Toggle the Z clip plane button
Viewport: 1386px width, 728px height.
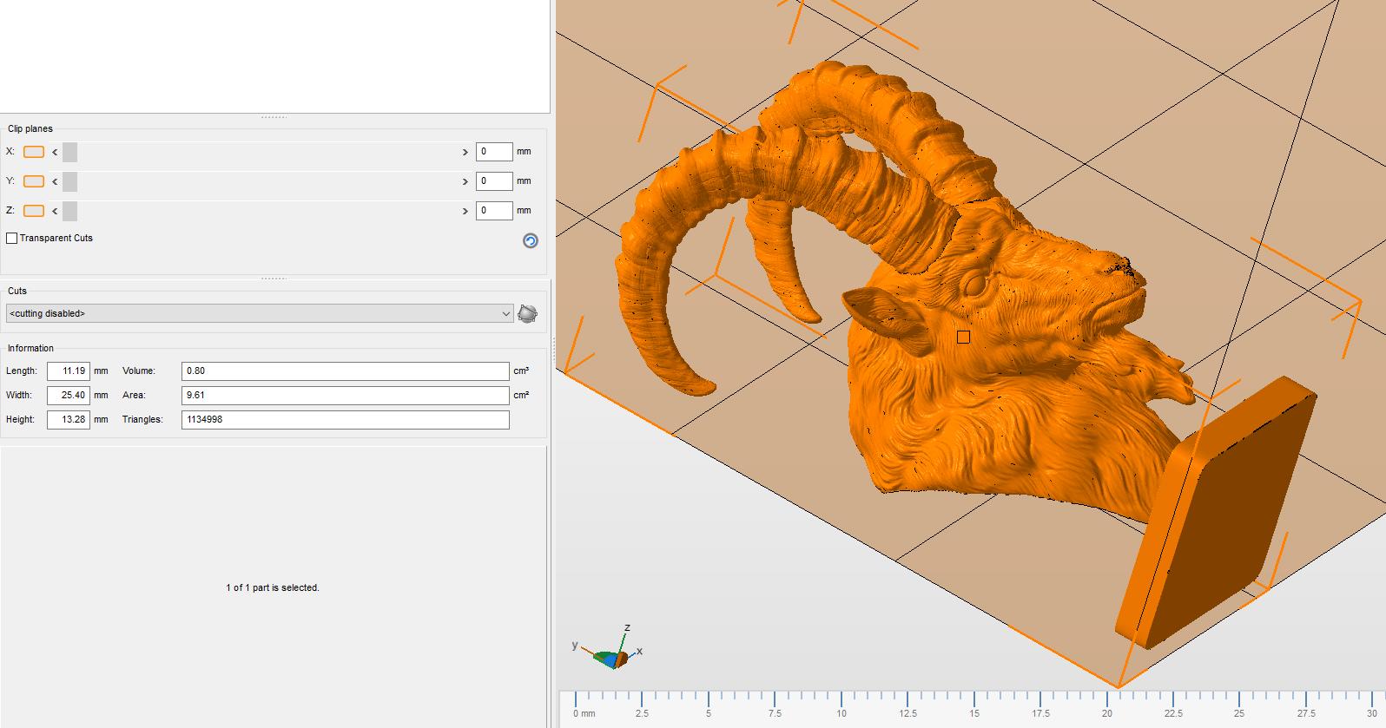[x=34, y=211]
